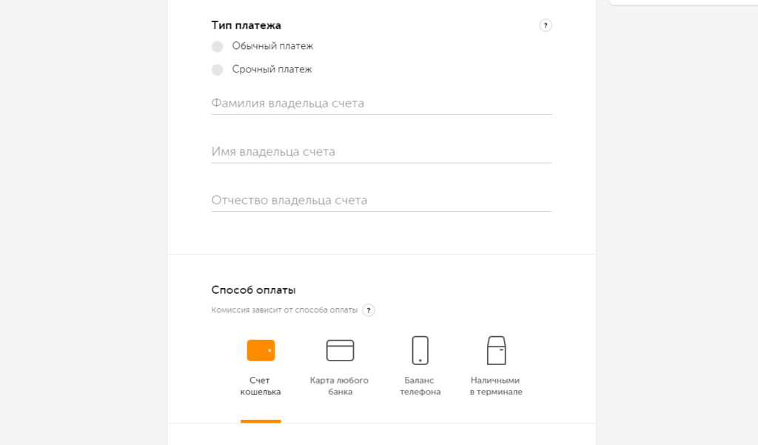The height and width of the screenshot is (445, 758).
Task: Click the Срочный платеж label text
Action: click(x=272, y=70)
